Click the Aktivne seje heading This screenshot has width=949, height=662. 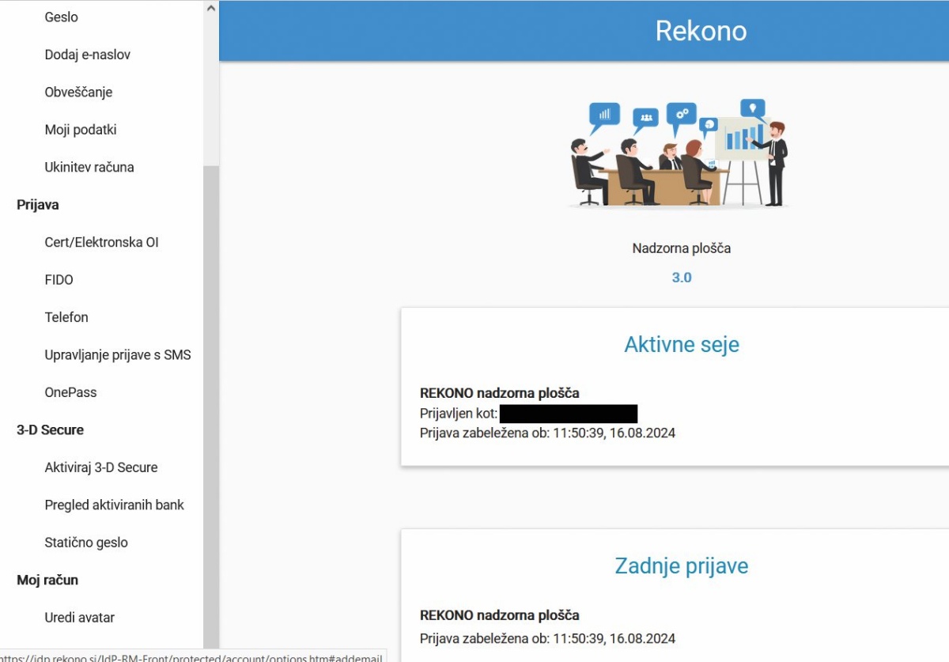[682, 344]
